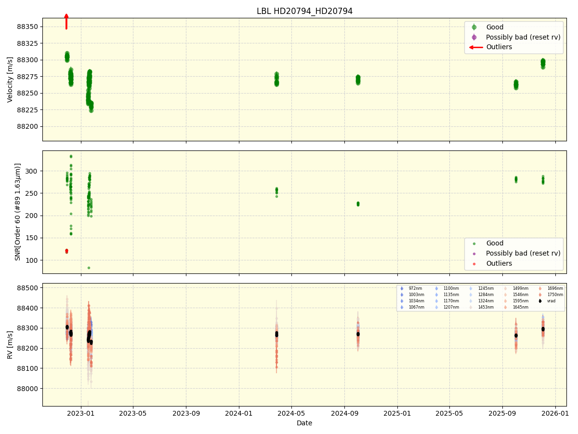
Task: Click the 1453nm legend entry
Action: pyautogui.click(x=482, y=307)
